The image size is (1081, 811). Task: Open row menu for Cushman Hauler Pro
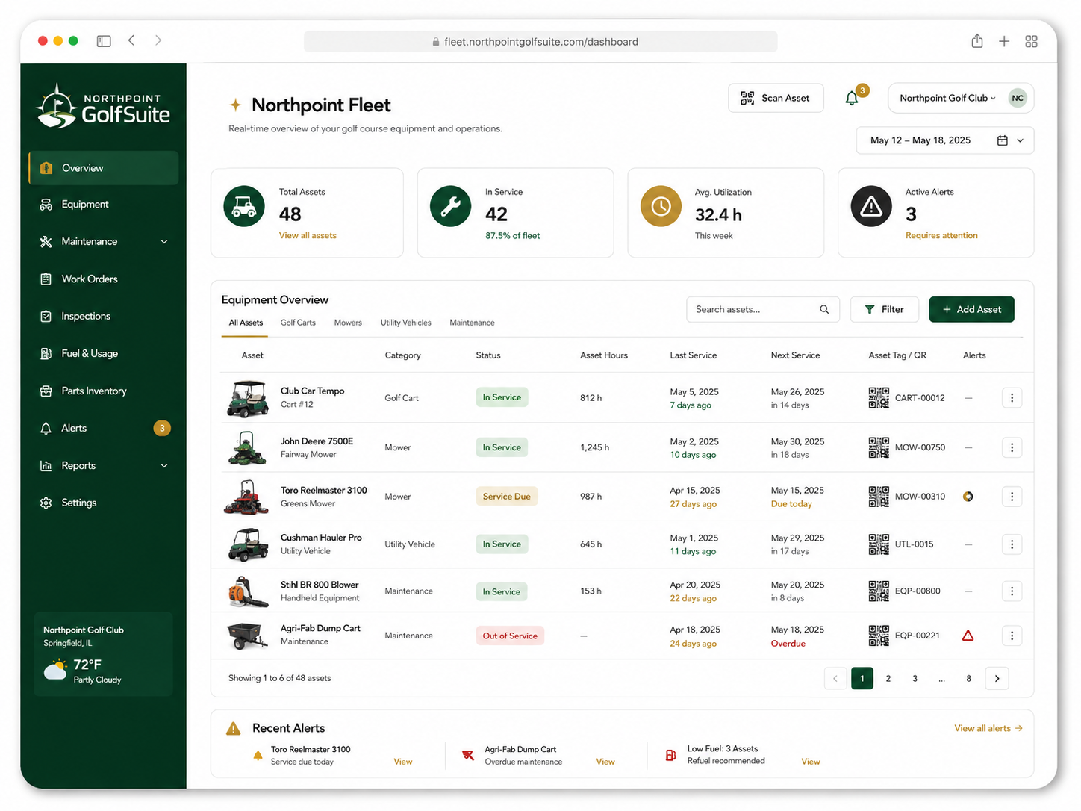(x=1012, y=544)
